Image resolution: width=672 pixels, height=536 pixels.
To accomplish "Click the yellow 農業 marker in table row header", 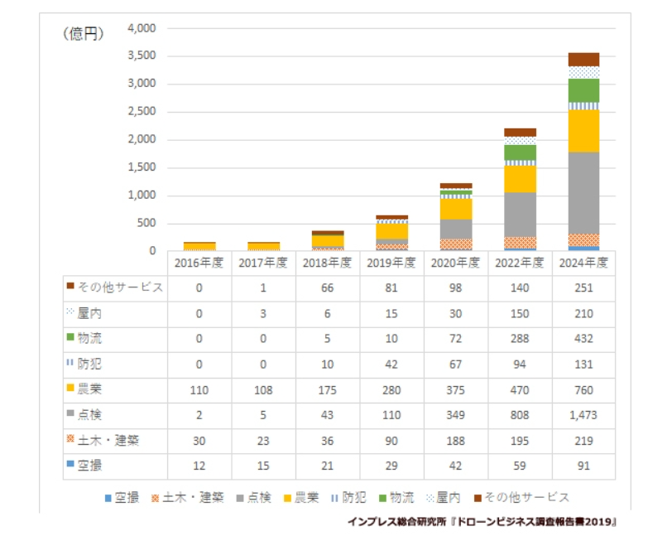I will (70, 389).
